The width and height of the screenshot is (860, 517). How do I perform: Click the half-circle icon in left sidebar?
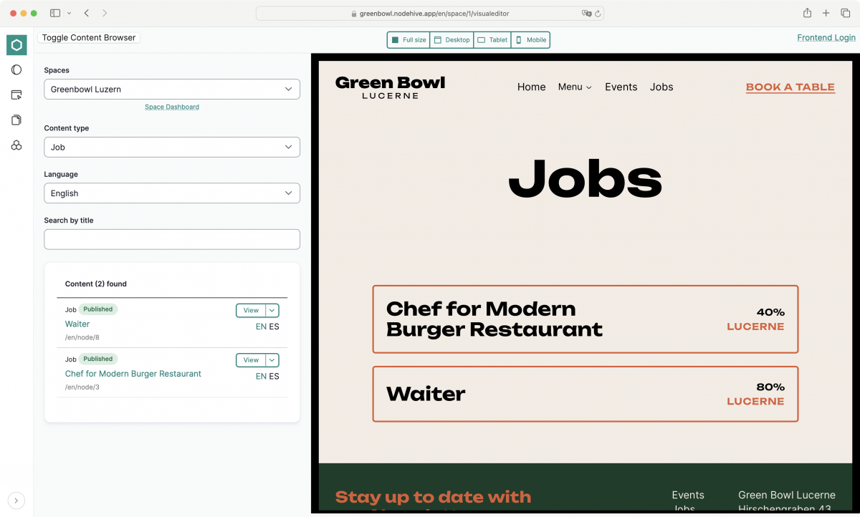click(16, 70)
